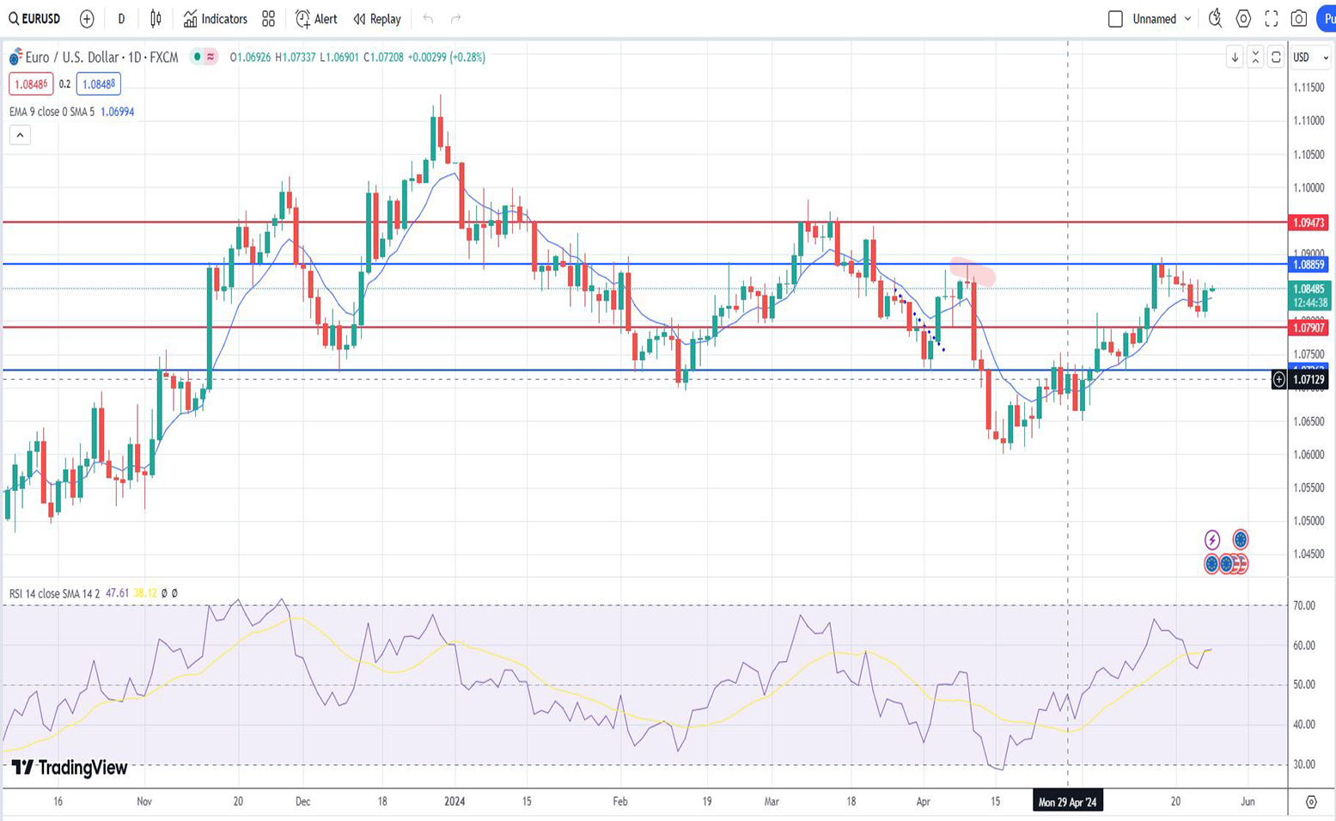Image resolution: width=1336 pixels, height=821 pixels.
Task: Start bar Replay mode
Action: click(x=377, y=19)
